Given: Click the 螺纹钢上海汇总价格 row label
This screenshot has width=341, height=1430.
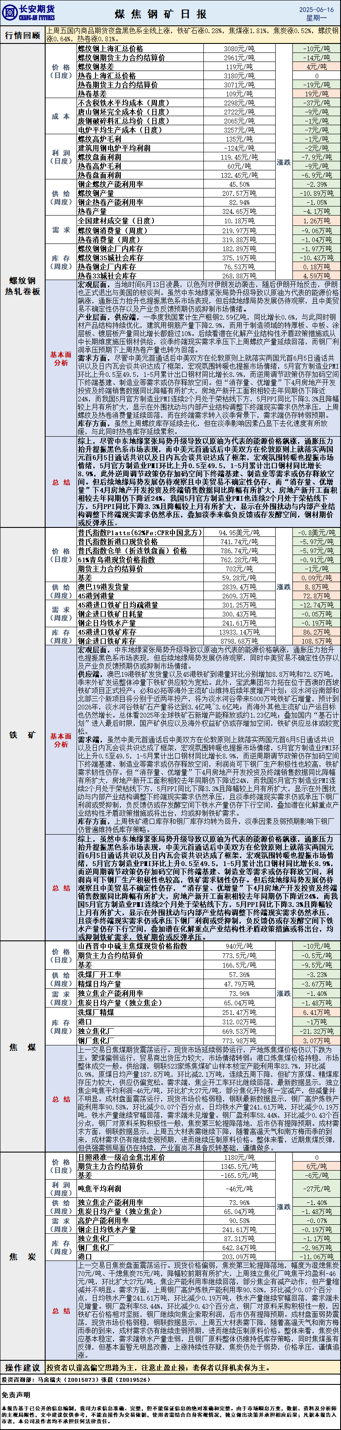Looking at the screenshot, I should point(110,49).
